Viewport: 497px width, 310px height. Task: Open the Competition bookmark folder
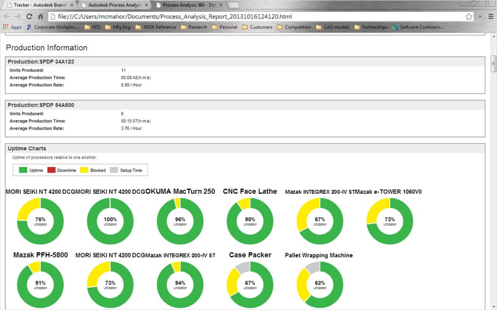[294, 27]
